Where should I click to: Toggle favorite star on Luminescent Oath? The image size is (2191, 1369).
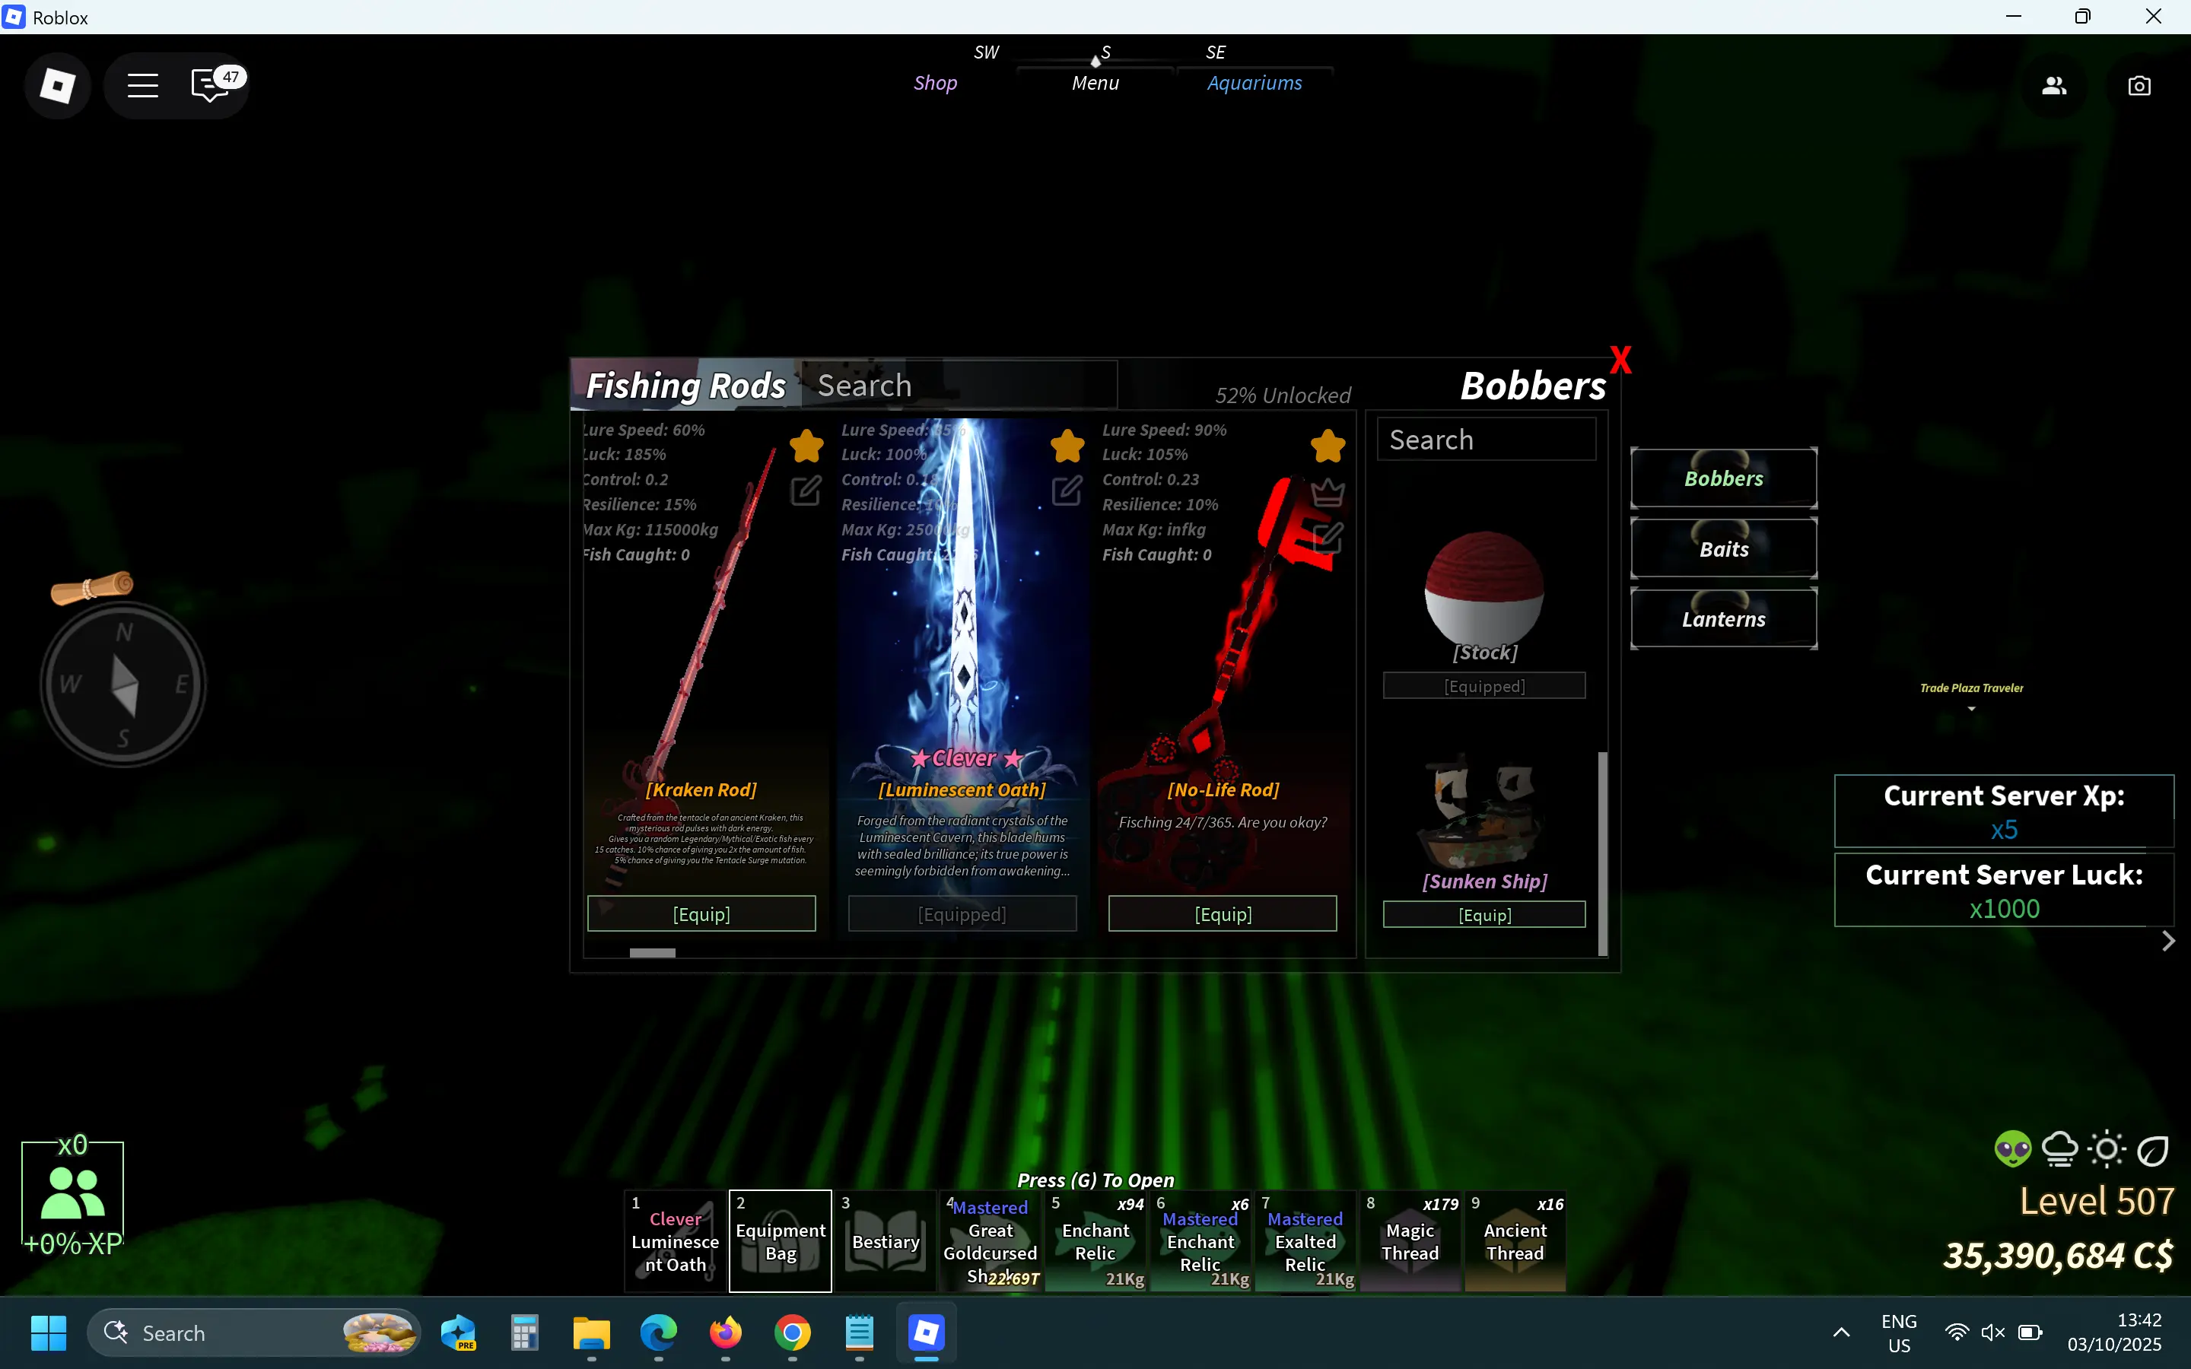[1067, 446]
